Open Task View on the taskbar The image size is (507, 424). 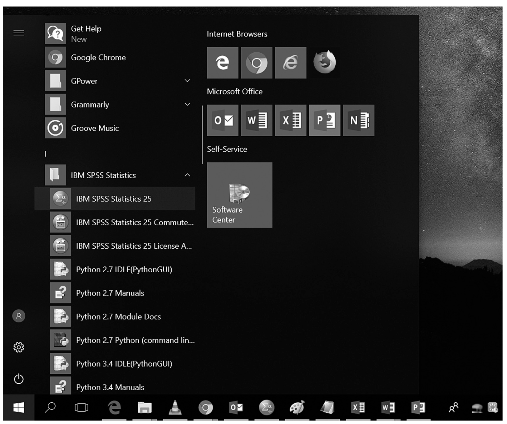coord(81,408)
